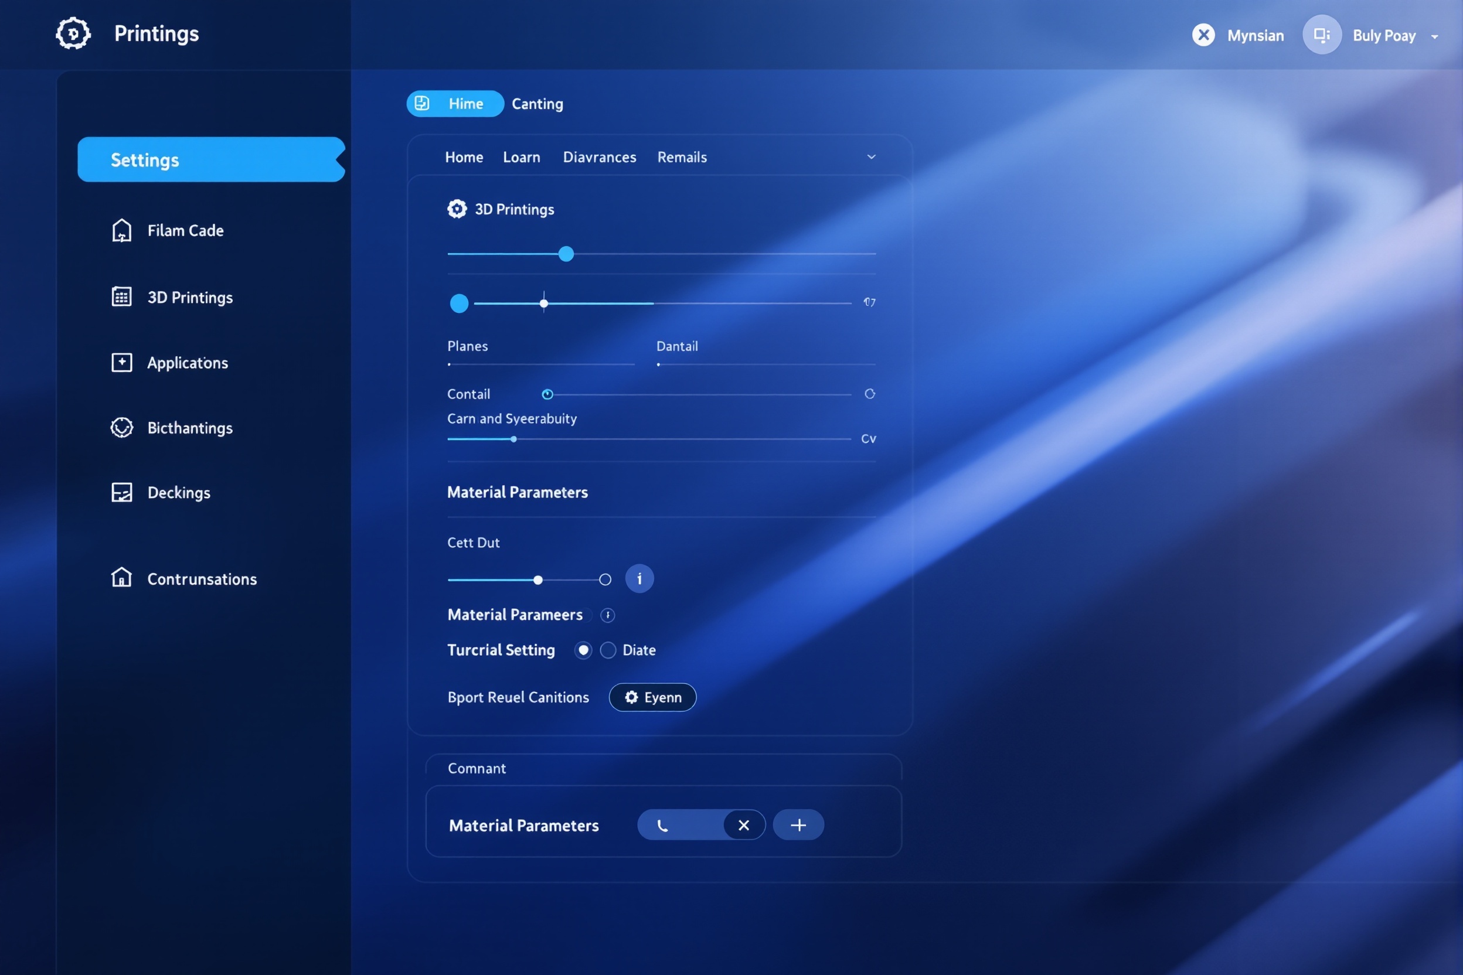Click the Planes input line
The height and width of the screenshot is (975, 1463).
540,364
